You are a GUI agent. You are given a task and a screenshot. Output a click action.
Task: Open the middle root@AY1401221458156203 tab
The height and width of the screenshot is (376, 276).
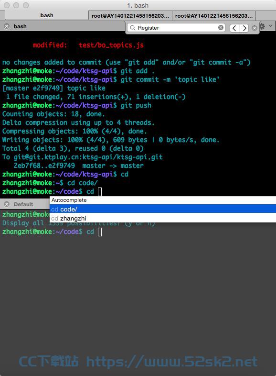(130, 16)
